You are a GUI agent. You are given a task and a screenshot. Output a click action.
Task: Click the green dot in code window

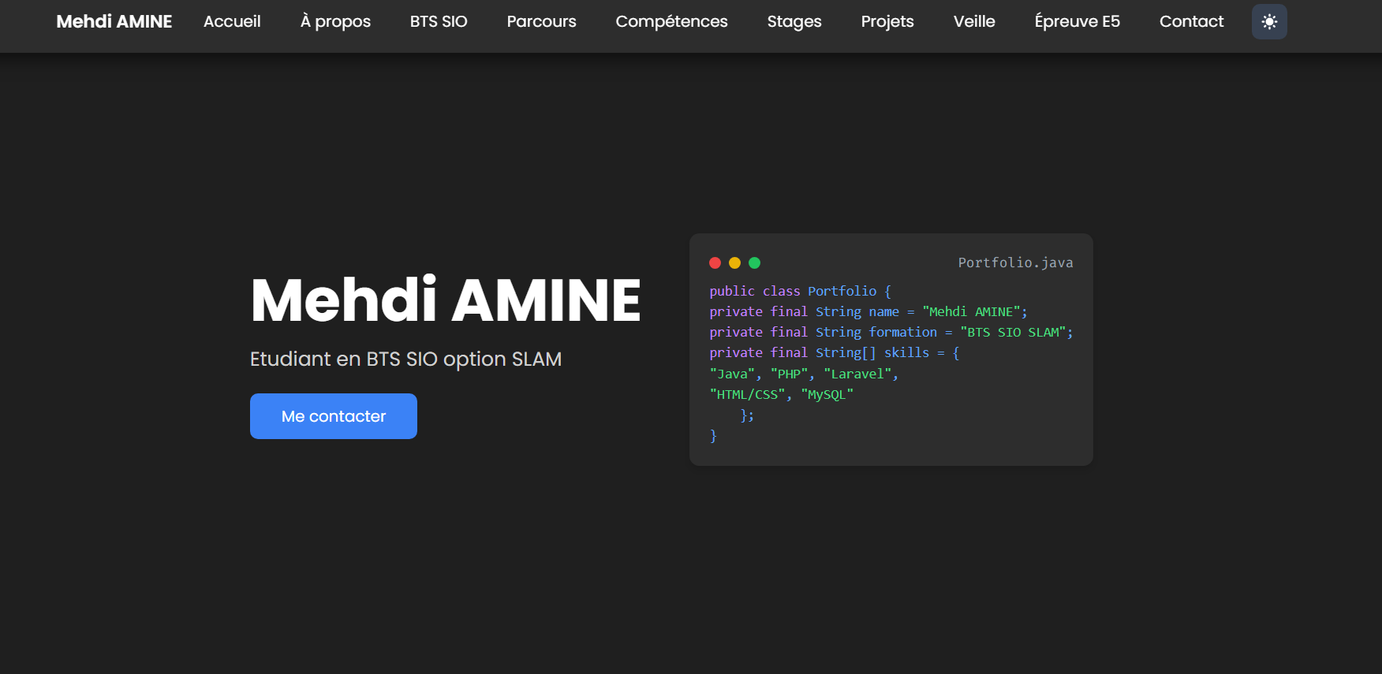754,263
